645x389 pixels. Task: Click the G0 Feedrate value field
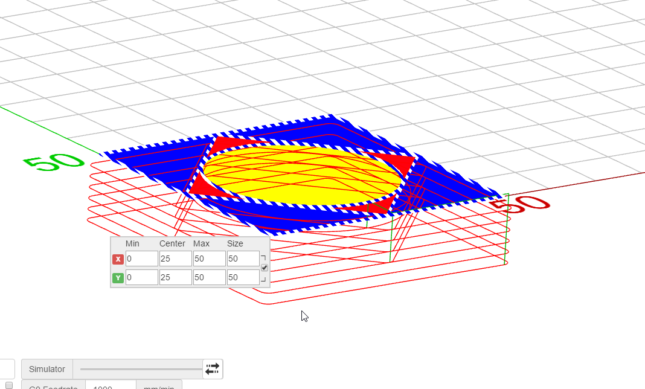111,386
